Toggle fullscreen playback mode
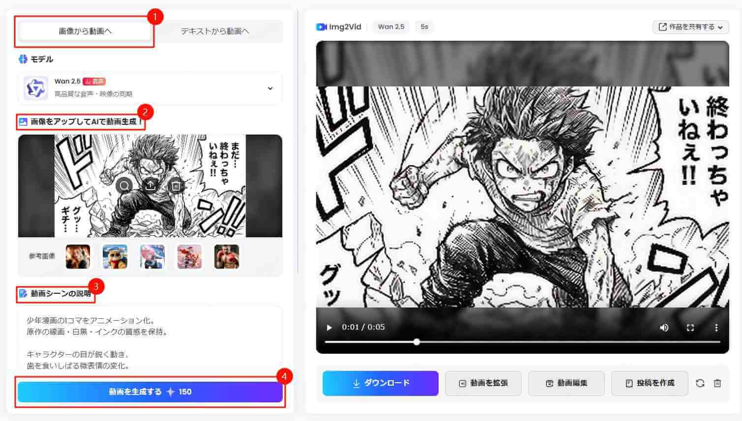 pos(691,327)
